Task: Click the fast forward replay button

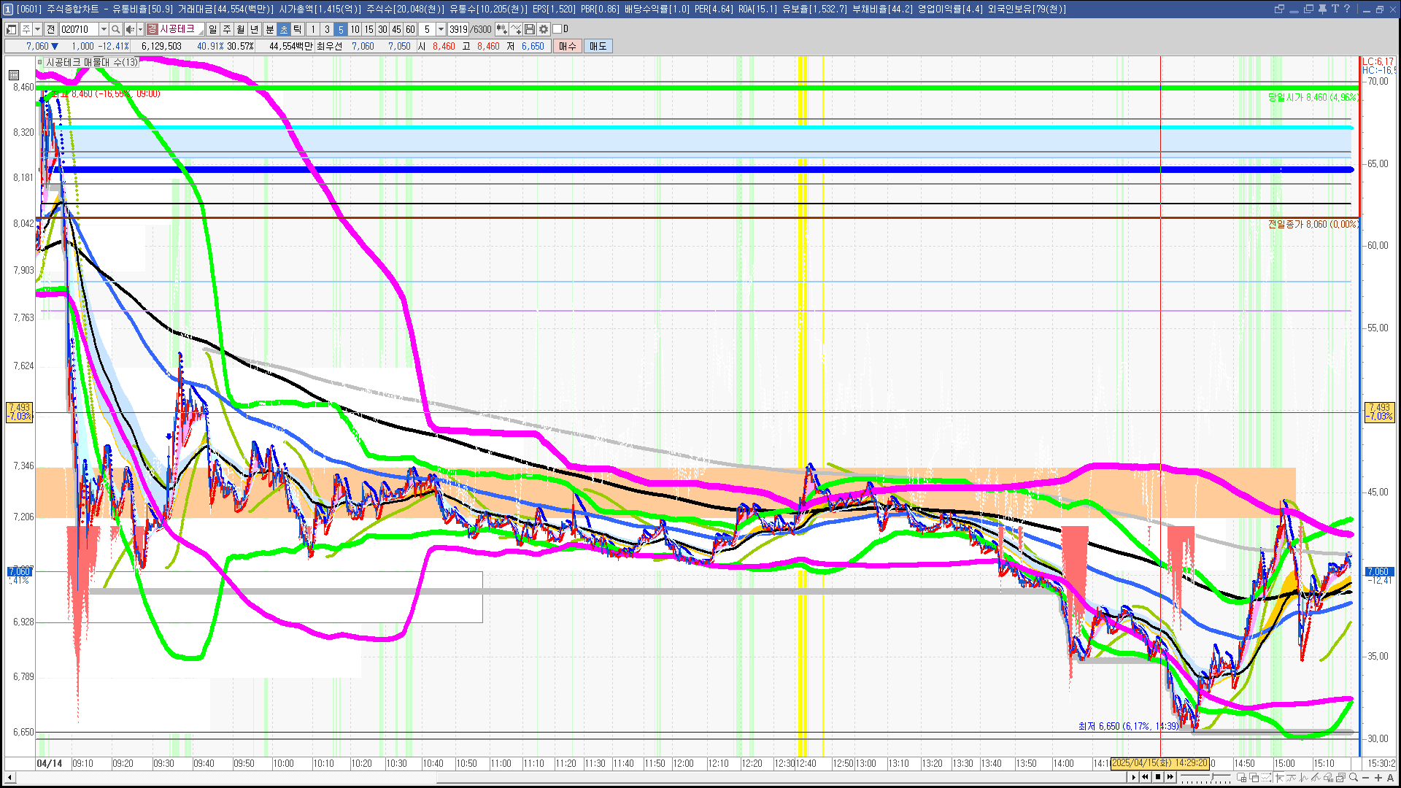Action: [x=1170, y=777]
